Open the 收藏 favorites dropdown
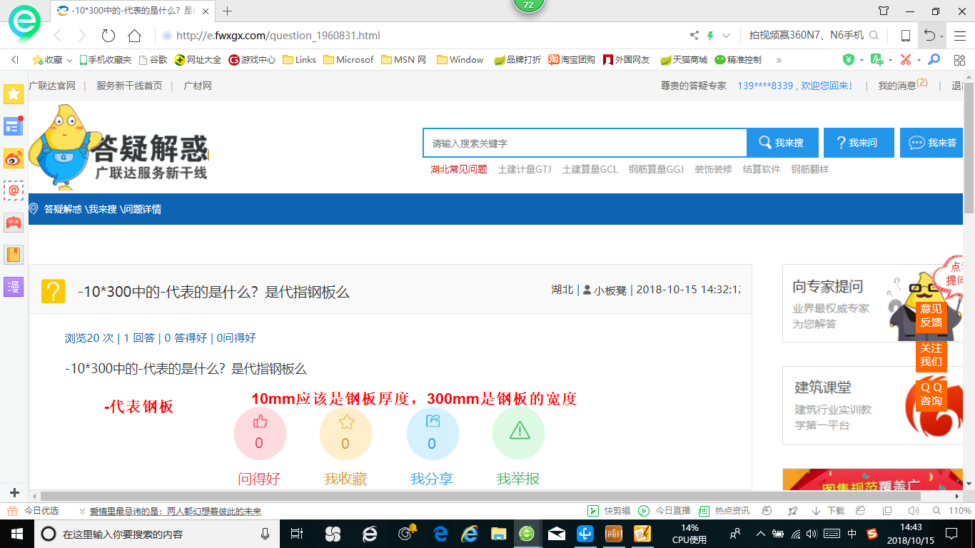975x548 pixels. pyautogui.click(x=52, y=60)
